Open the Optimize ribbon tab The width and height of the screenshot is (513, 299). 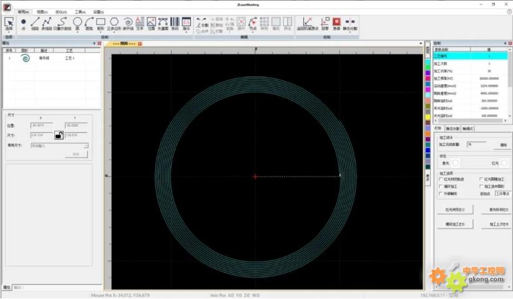(61, 12)
